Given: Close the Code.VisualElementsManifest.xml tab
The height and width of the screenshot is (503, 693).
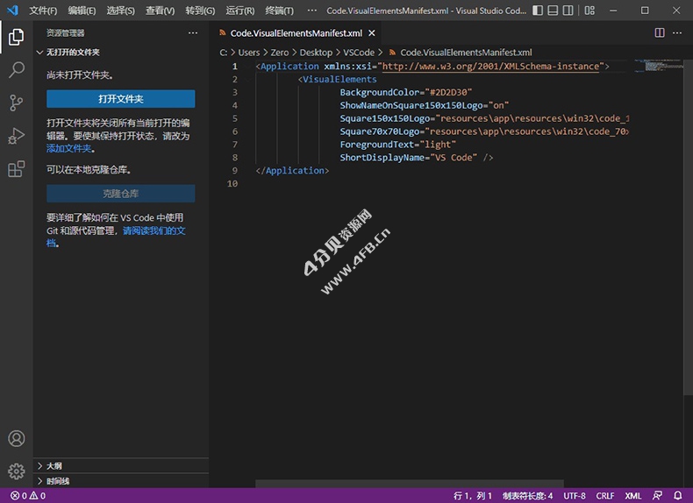Looking at the screenshot, I should pos(372,33).
